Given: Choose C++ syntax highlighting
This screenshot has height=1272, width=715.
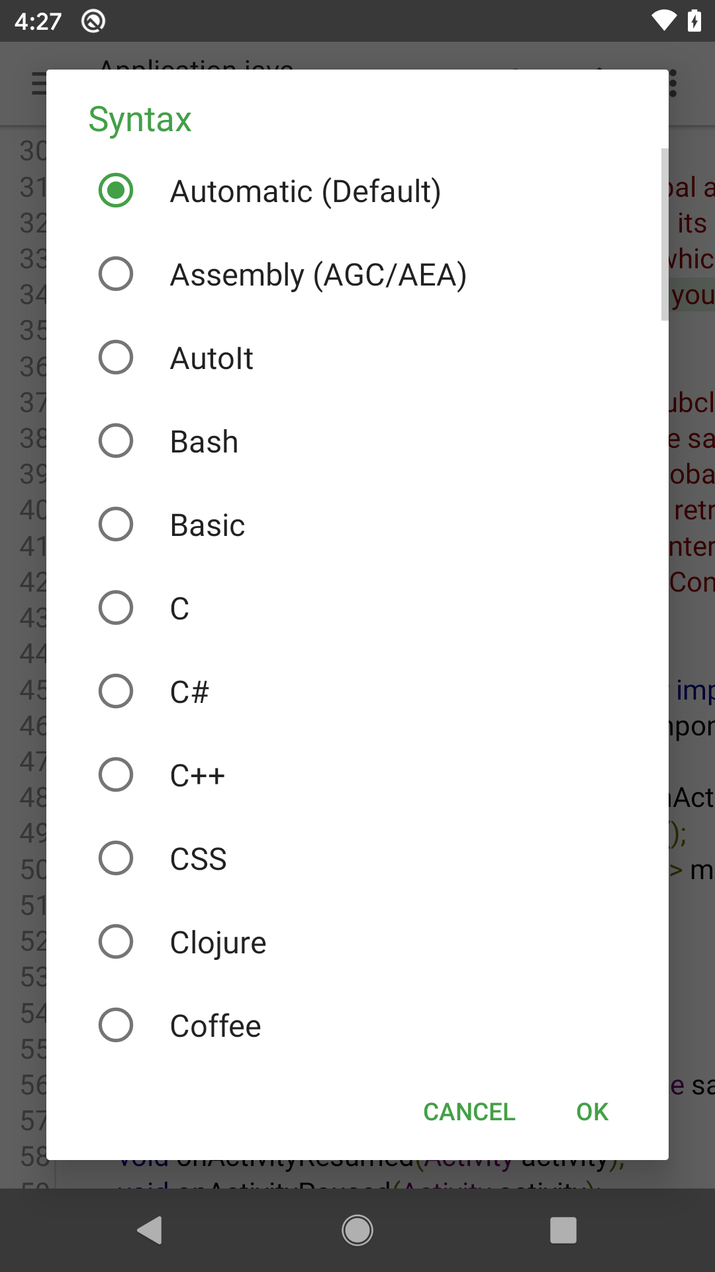Looking at the screenshot, I should click(116, 775).
